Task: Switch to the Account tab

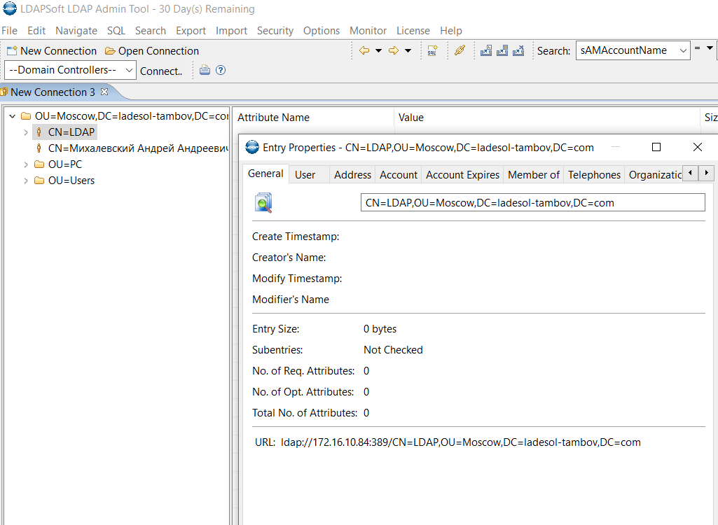Action: pyautogui.click(x=399, y=175)
